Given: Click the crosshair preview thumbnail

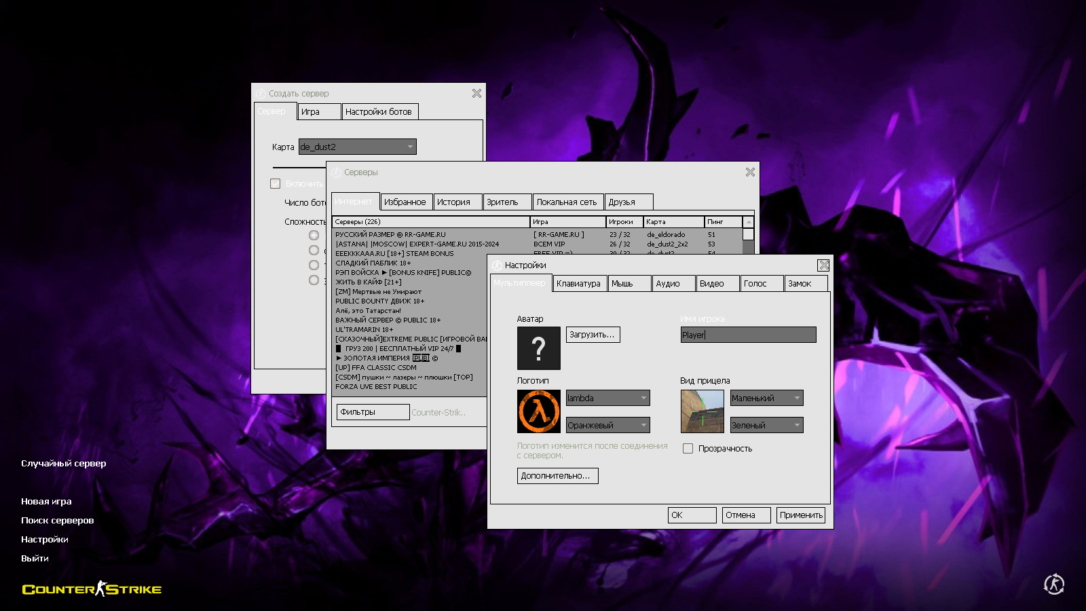Looking at the screenshot, I should [702, 411].
